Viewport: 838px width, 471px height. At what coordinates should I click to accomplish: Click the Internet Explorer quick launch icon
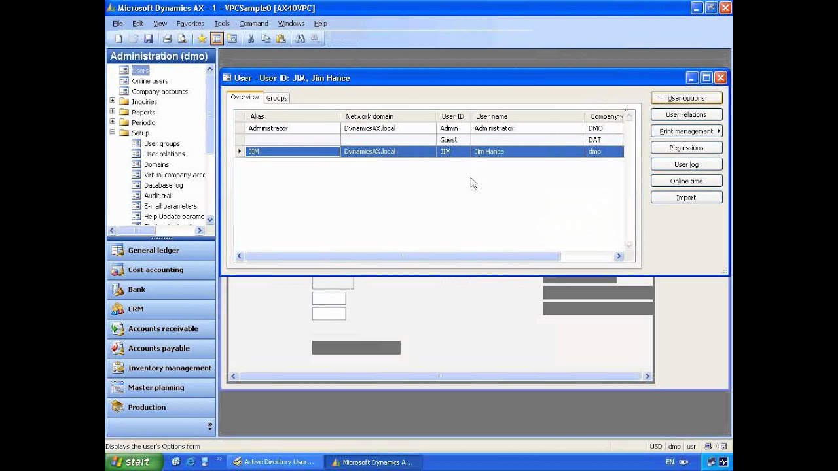click(191, 462)
